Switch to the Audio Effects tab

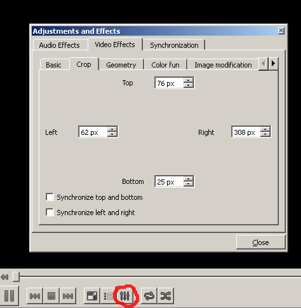pyautogui.click(x=60, y=45)
